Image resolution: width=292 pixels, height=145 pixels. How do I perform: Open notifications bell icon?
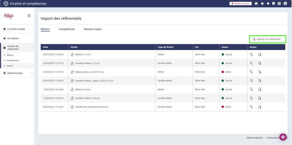point(268,4)
